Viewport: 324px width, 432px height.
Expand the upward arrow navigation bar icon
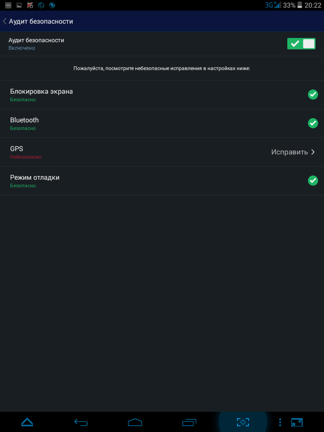(27, 422)
